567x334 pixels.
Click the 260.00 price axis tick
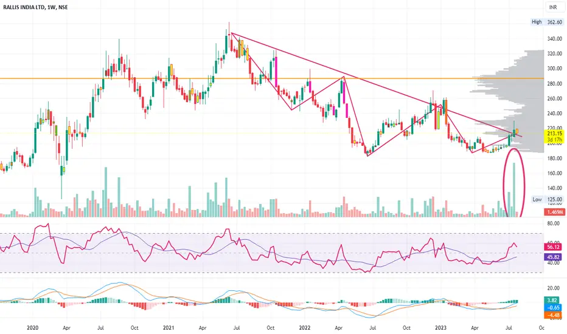555,98
